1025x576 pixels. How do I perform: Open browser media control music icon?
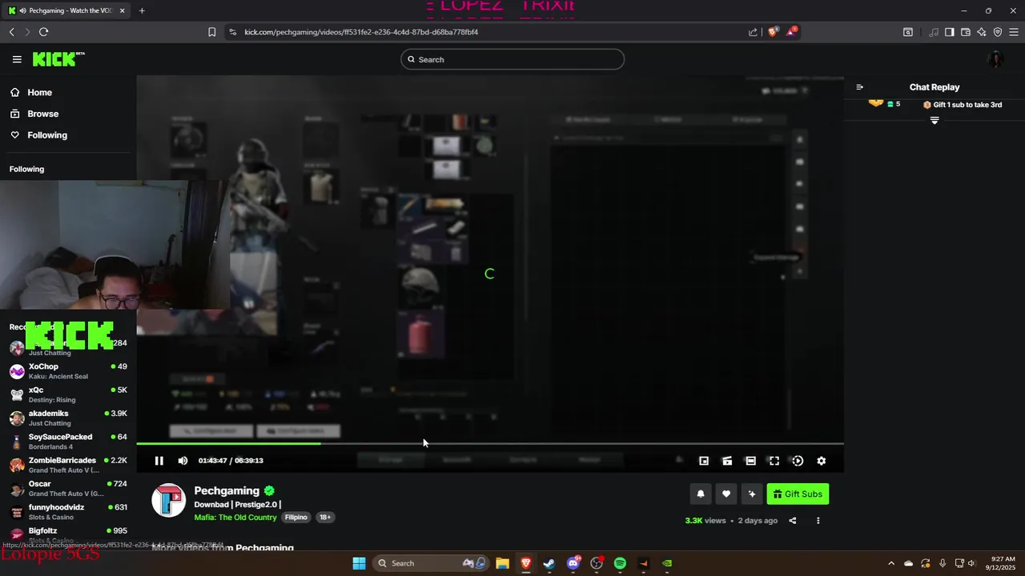[x=934, y=32]
